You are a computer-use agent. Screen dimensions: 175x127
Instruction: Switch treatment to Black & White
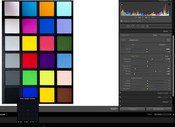165,35
